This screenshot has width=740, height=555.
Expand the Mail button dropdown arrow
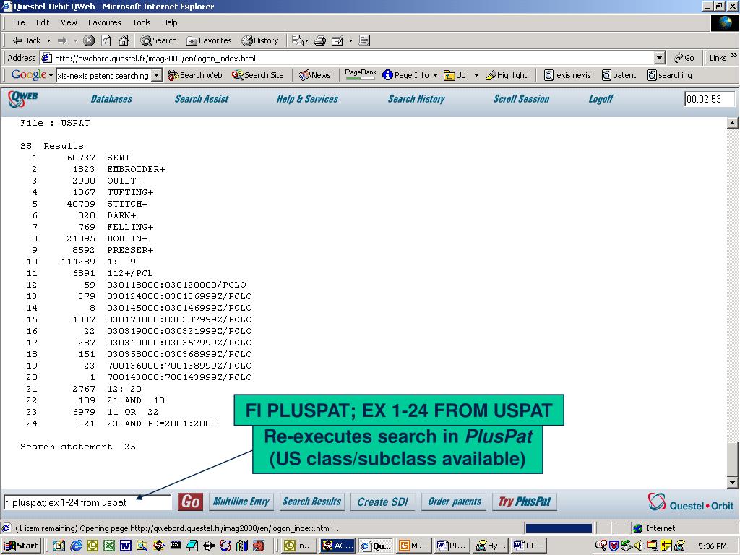[306, 41]
